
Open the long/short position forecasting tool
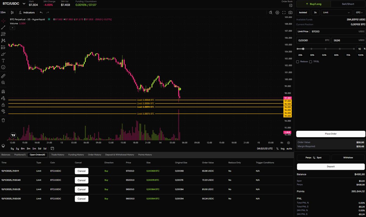[3, 47]
